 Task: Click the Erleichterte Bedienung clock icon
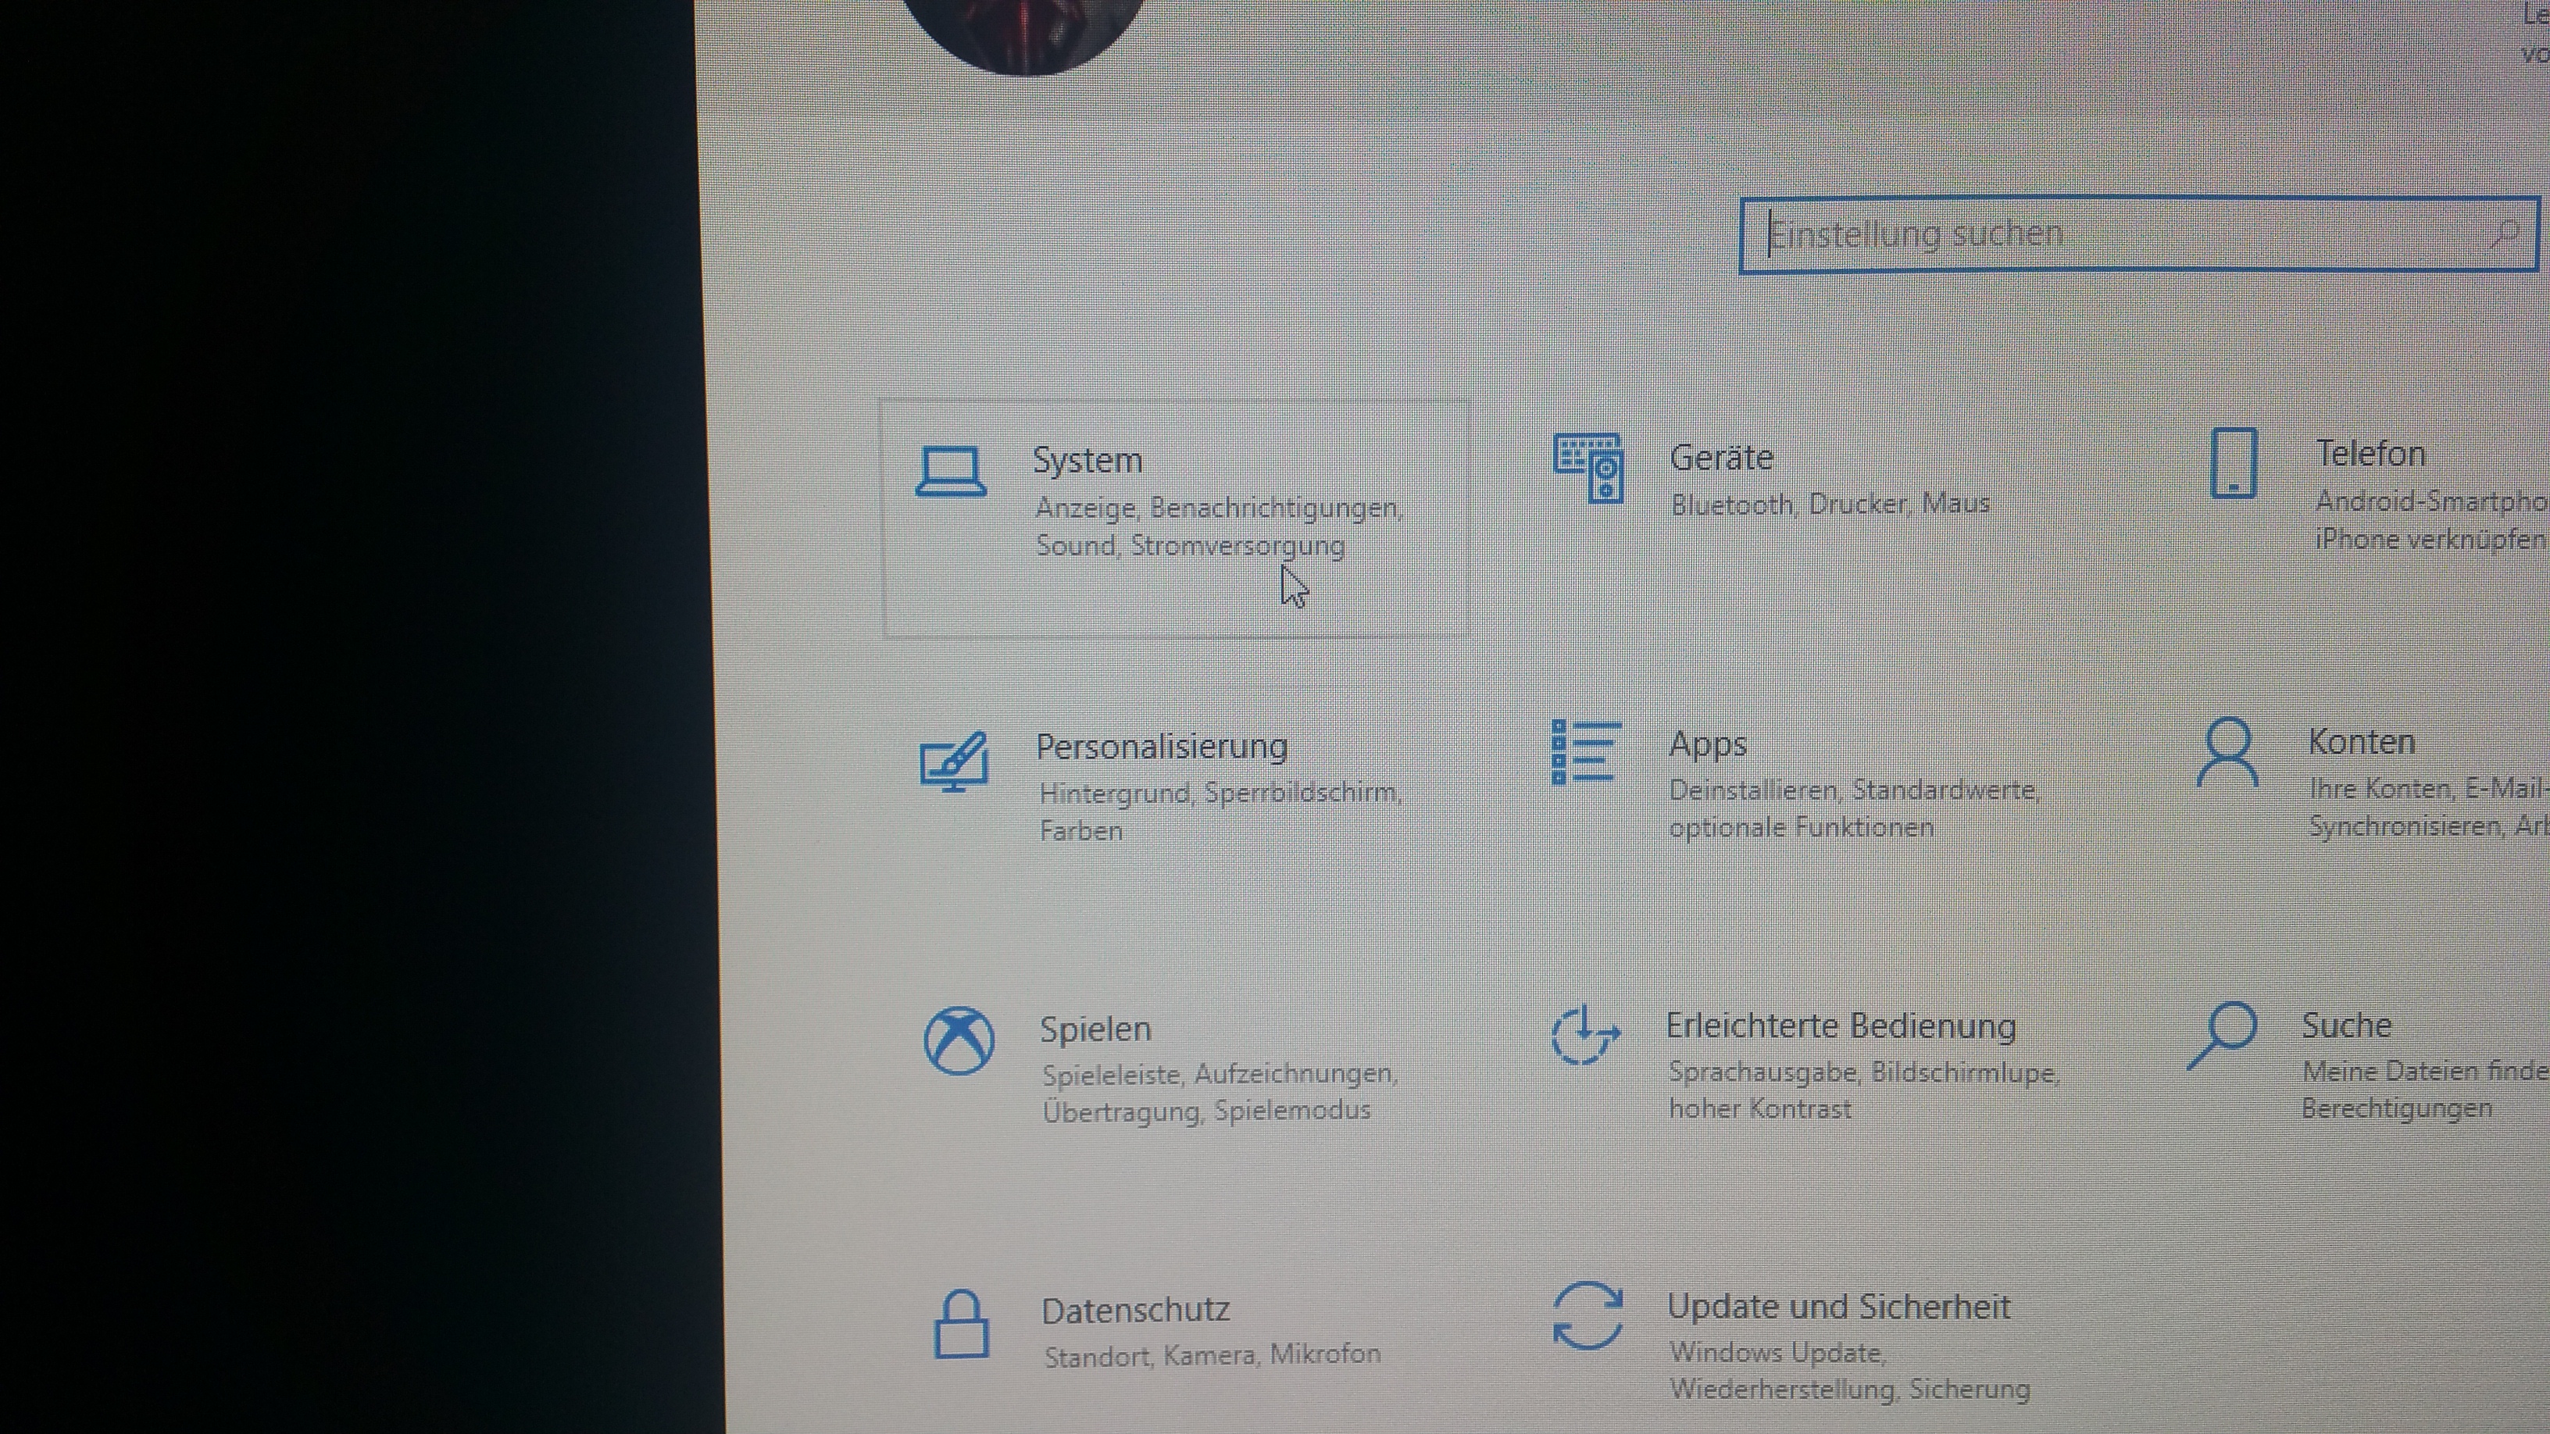tap(1585, 1035)
